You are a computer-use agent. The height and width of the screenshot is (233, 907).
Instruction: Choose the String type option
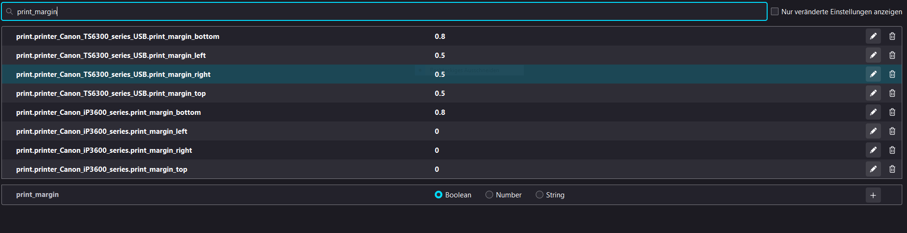coord(540,195)
